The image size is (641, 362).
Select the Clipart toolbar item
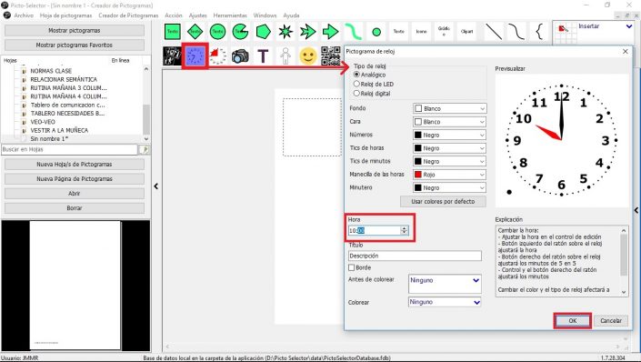466,32
